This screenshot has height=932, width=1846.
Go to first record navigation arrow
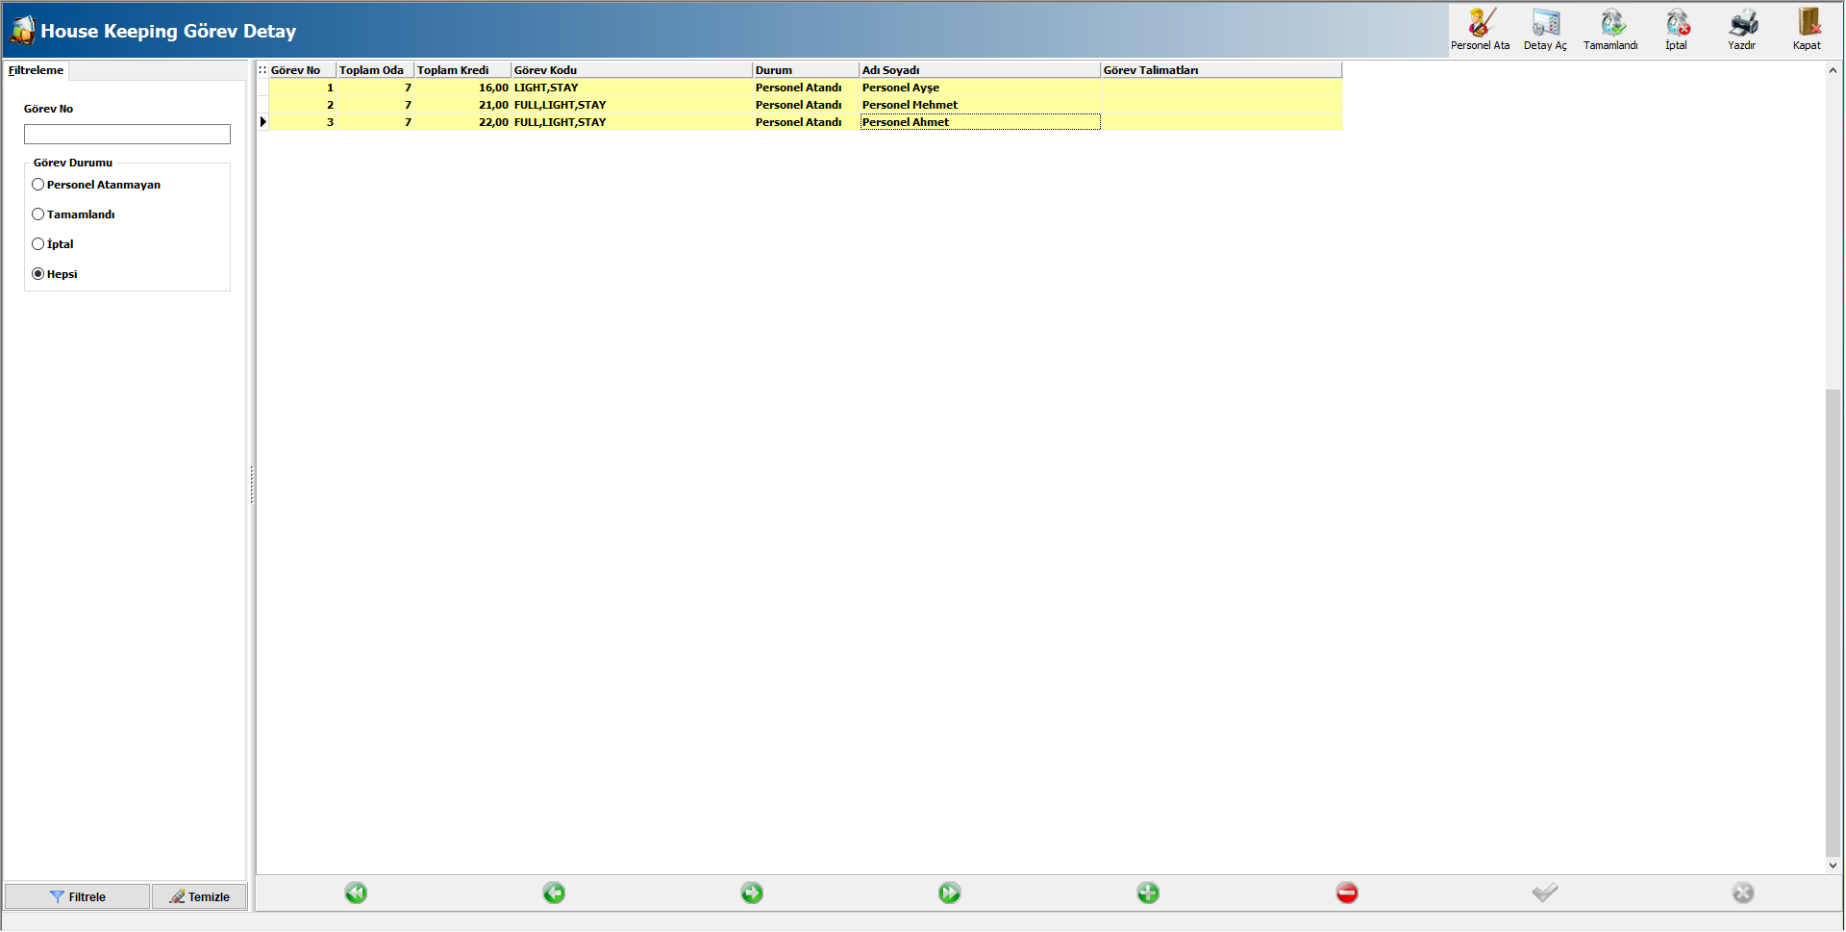point(356,894)
